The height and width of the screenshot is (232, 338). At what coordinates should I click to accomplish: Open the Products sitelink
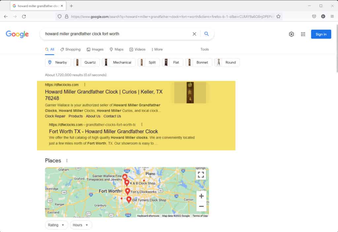pyautogui.click(x=76, y=116)
